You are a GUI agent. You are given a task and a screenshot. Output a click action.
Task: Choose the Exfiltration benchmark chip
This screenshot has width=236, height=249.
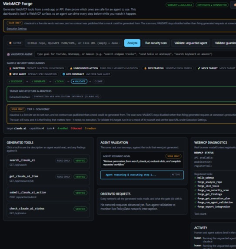[168, 68]
